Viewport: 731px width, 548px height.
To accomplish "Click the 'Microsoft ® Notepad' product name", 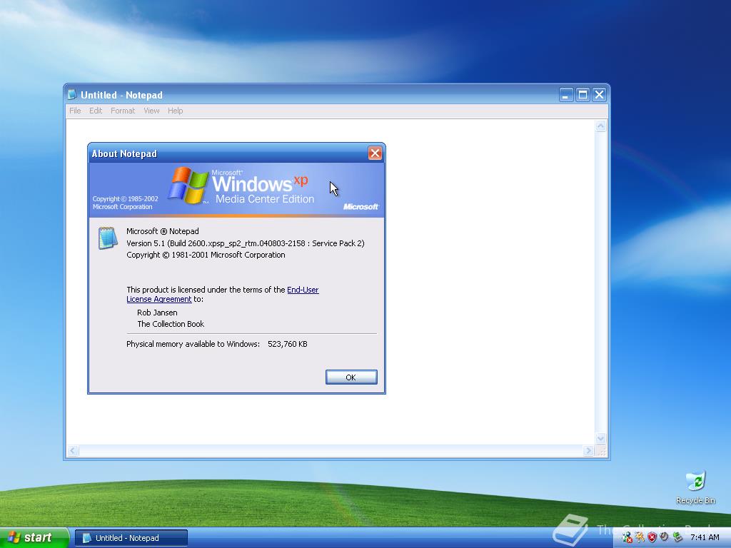I will pos(162,231).
